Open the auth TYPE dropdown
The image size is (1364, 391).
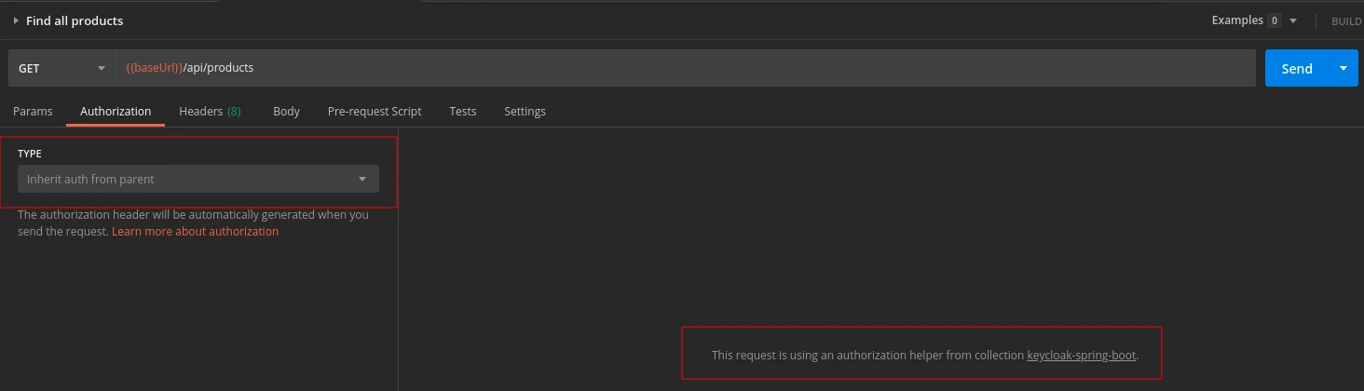(x=198, y=179)
